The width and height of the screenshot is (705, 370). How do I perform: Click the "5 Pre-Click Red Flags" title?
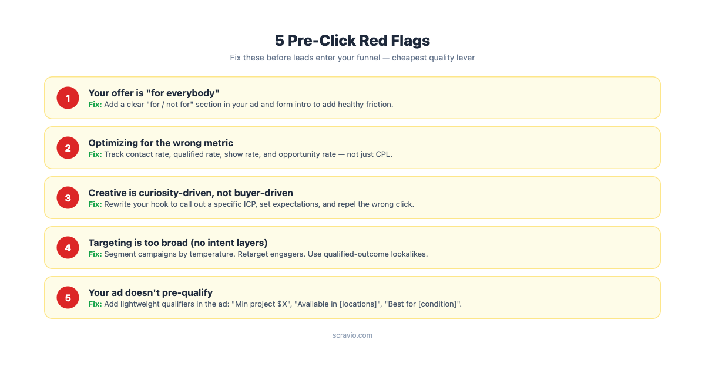click(x=352, y=41)
